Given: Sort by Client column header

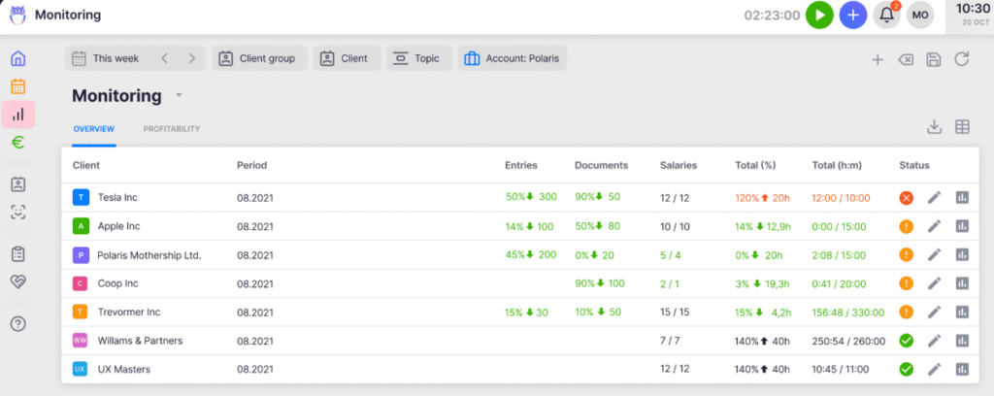Looking at the screenshot, I should [86, 165].
